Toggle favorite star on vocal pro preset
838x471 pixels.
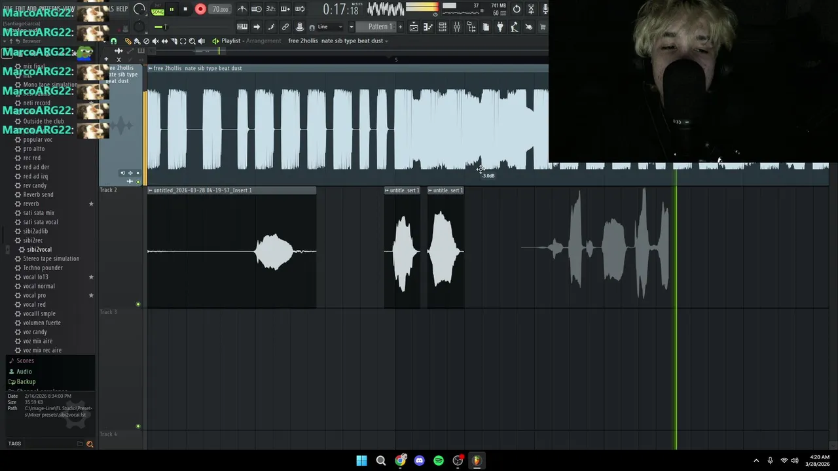pos(91,295)
